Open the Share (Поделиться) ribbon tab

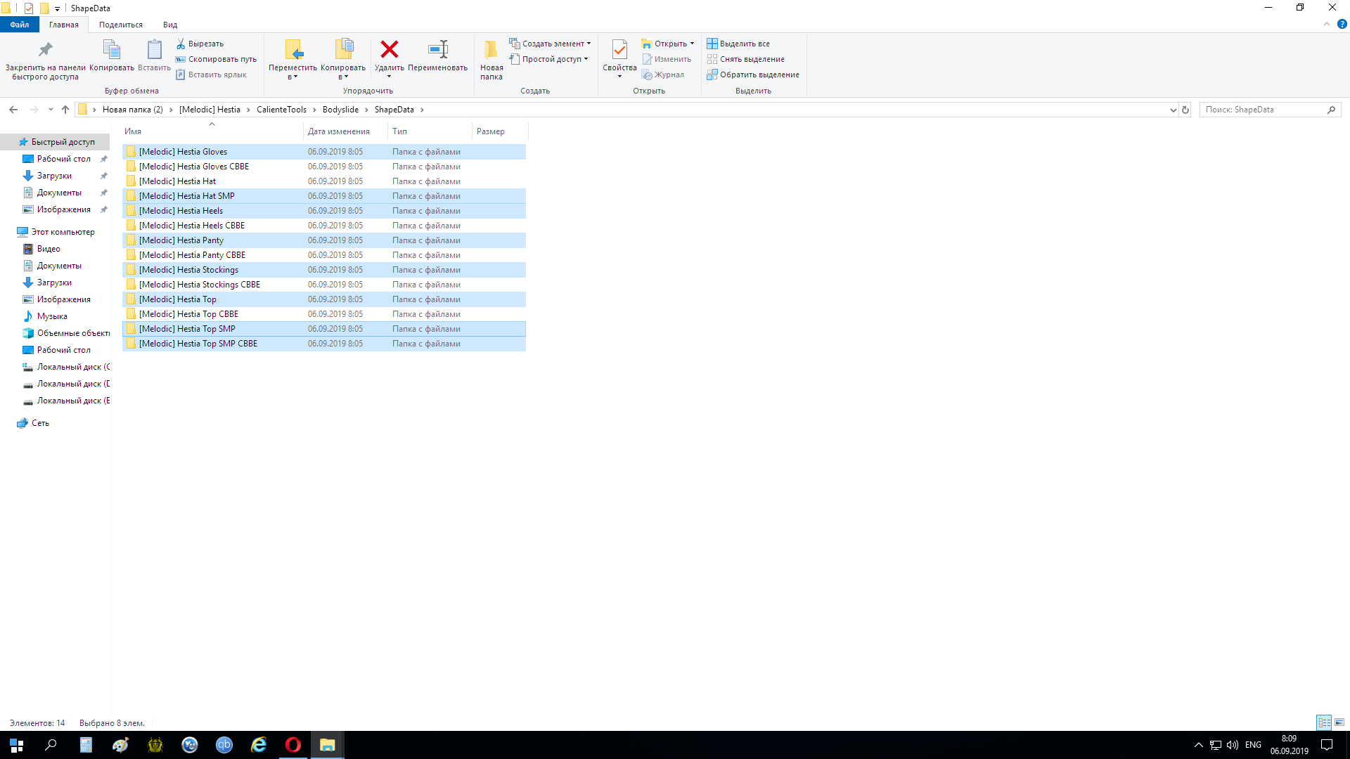click(120, 25)
